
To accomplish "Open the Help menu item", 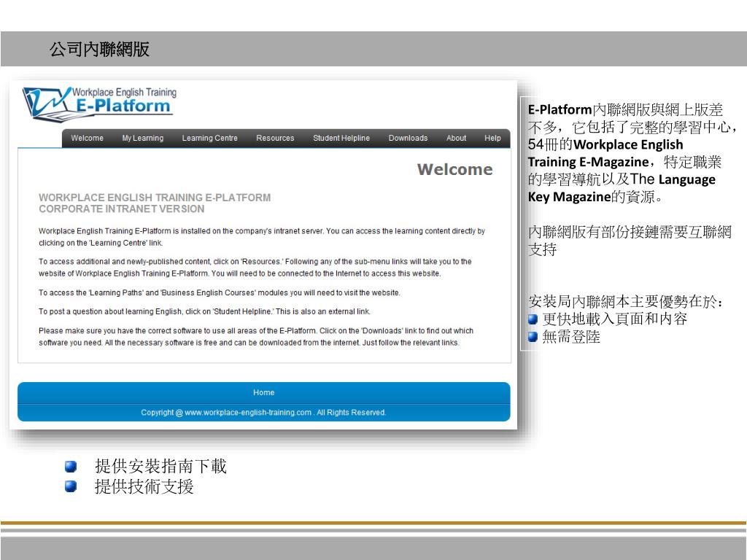I will click(492, 138).
